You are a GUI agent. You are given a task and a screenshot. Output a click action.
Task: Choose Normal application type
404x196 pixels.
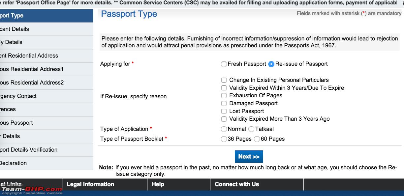point(224,129)
